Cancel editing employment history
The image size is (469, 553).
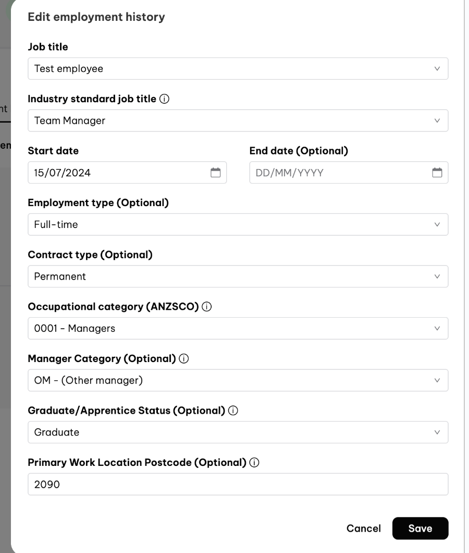click(363, 528)
